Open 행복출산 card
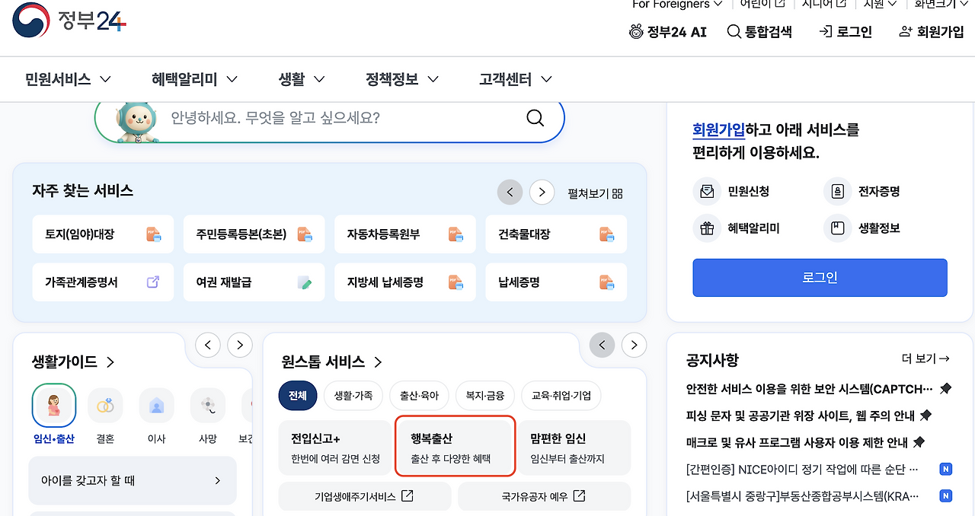This screenshot has width=975, height=516. (456, 448)
